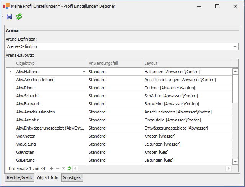Sort by Objekttyp column header
Image resolution: width=245 pixels, height=187 pixels.
[51, 63]
